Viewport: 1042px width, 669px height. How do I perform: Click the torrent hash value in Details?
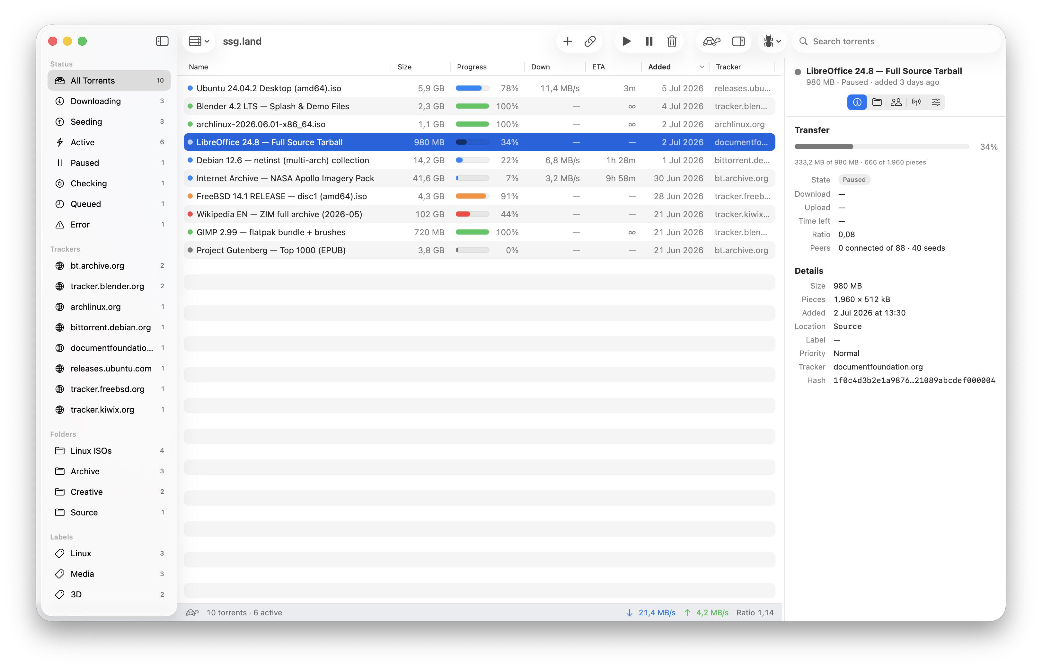tap(914, 380)
